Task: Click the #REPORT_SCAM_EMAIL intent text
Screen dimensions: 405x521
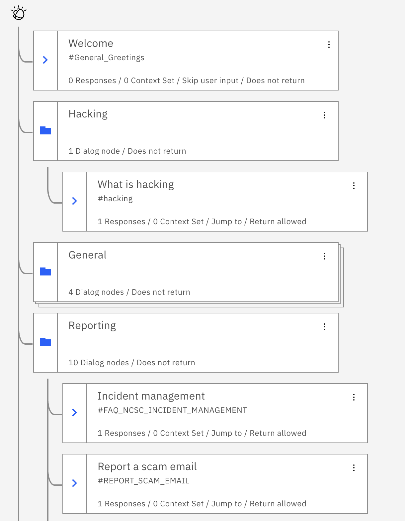Action: pos(143,481)
